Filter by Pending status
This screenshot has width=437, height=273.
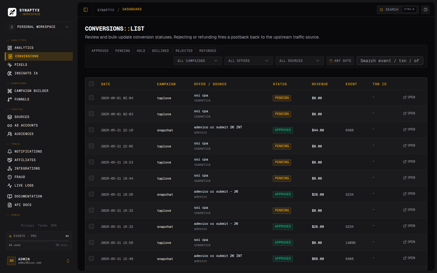(123, 51)
